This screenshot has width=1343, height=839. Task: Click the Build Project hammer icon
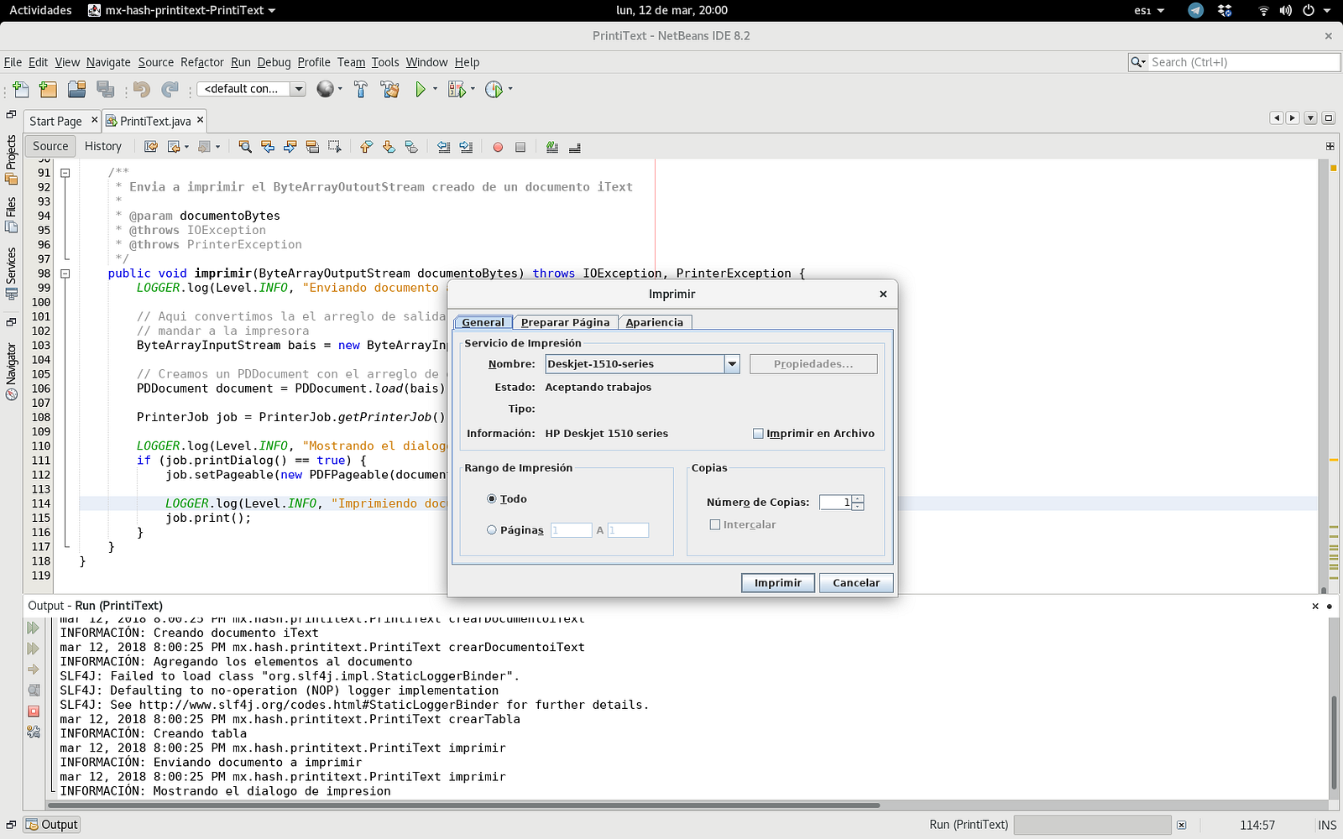click(361, 89)
